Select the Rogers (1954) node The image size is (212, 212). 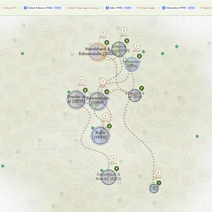pyautogui.click(x=154, y=188)
